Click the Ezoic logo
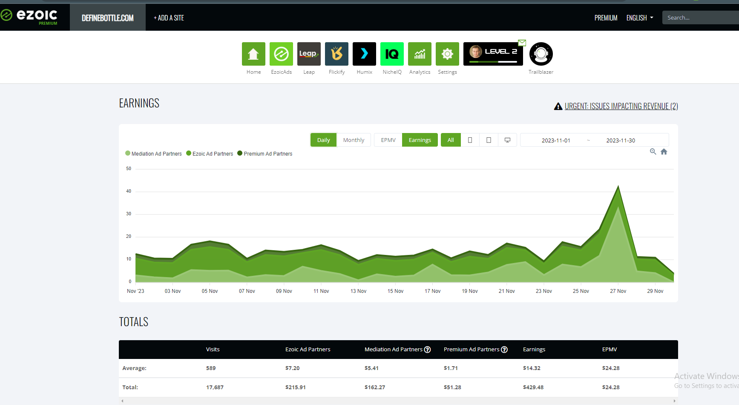The height and width of the screenshot is (405, 739). coord(29,16)
